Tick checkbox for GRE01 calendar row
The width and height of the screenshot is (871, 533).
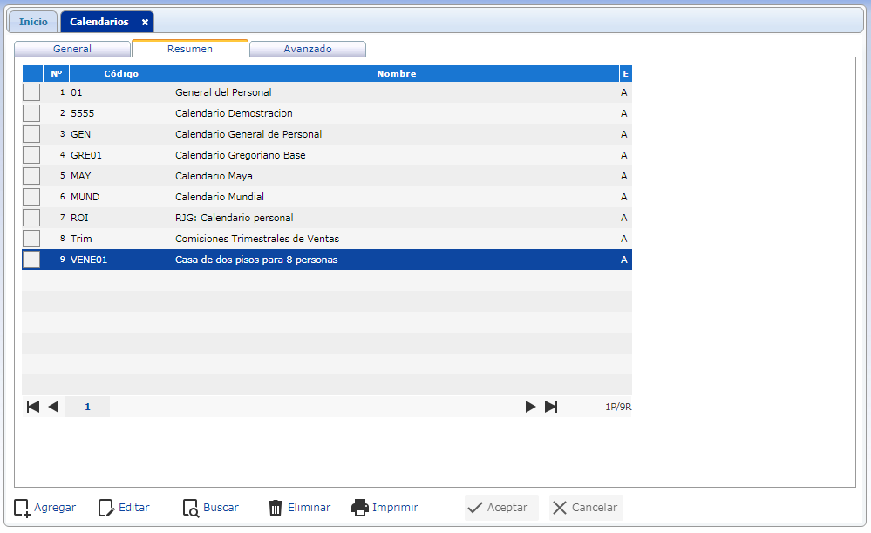coord(31,155)
